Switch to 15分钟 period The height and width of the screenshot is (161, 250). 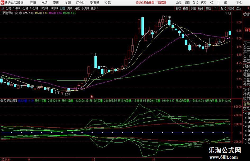coord(34,8)
